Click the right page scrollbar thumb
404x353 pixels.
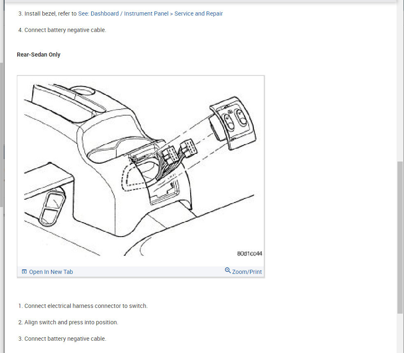click(400, 237)
